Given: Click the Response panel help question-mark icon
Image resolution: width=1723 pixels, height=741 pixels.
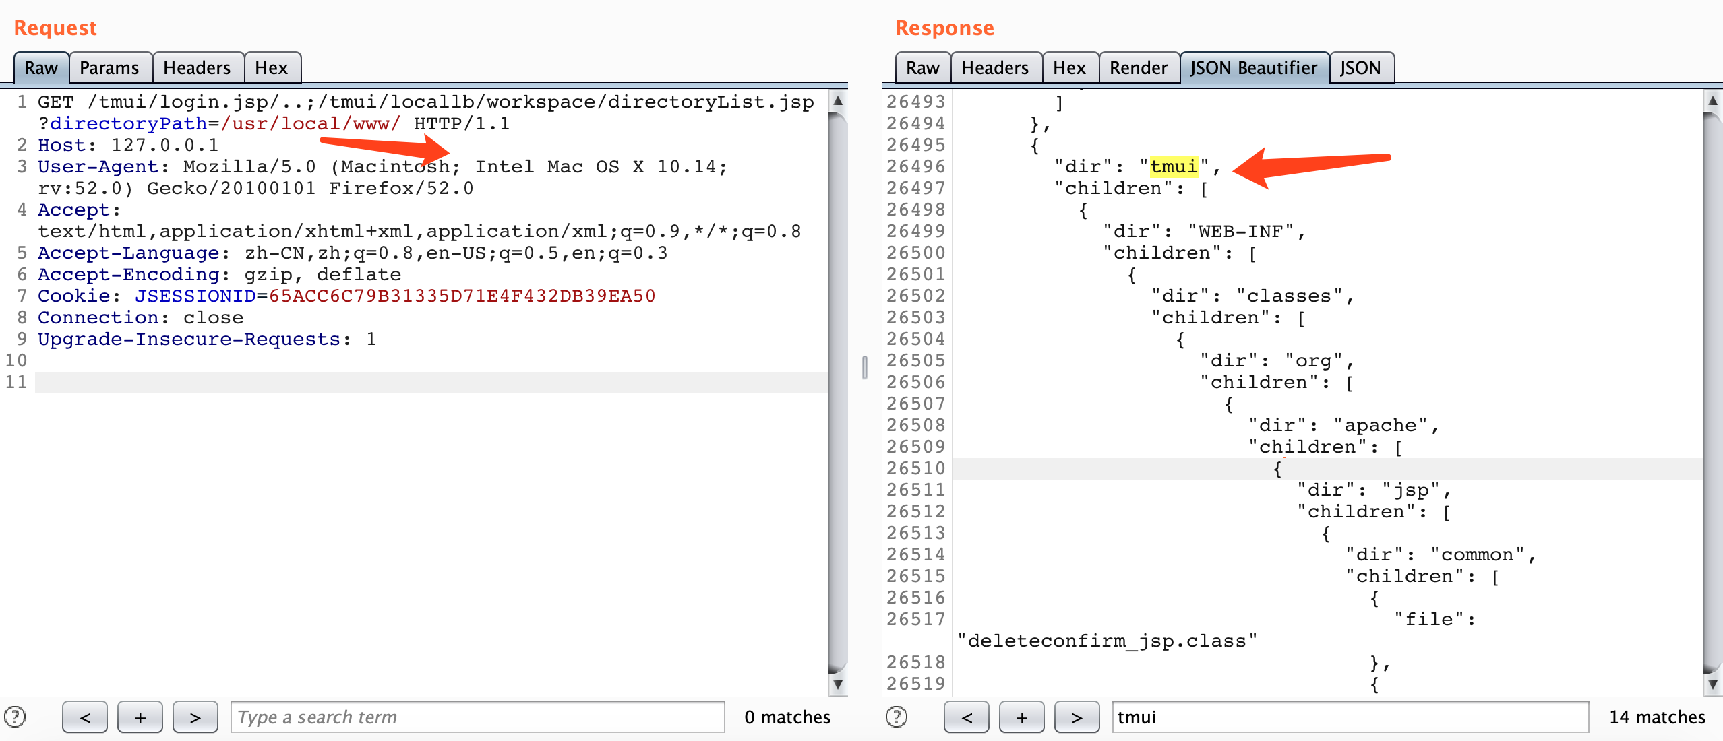Looking at the screenshot, I should [x=897, y=717].
